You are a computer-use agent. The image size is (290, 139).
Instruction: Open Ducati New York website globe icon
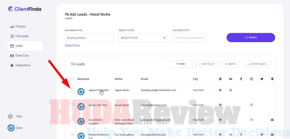click(220, 105)
